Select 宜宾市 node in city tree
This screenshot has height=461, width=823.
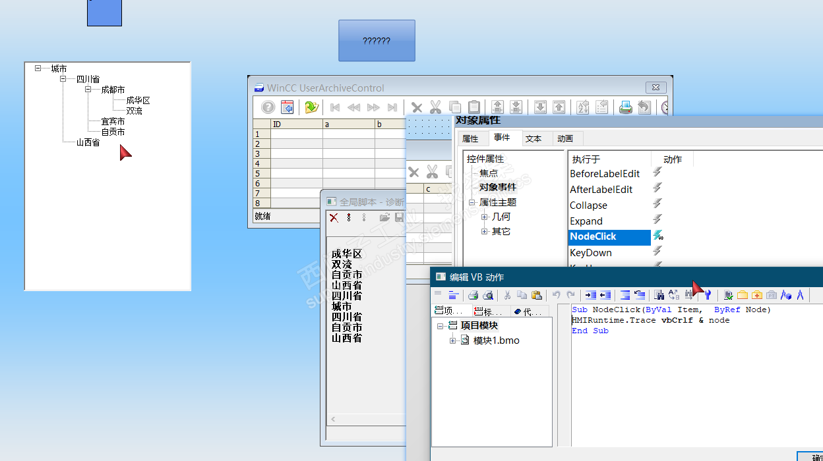pos(113,121)
